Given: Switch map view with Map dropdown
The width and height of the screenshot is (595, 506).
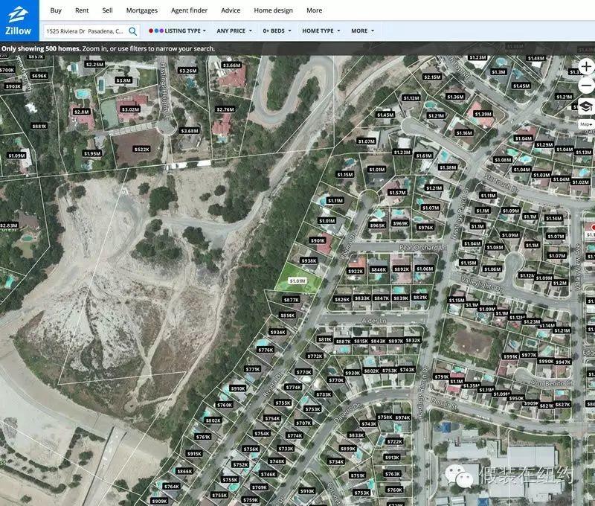Looking at the screenshot, I should point(586,124).
